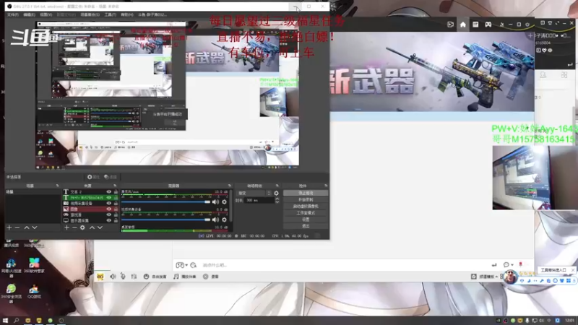Pop out the Sources panel via its dock icon

coord(115,186)
